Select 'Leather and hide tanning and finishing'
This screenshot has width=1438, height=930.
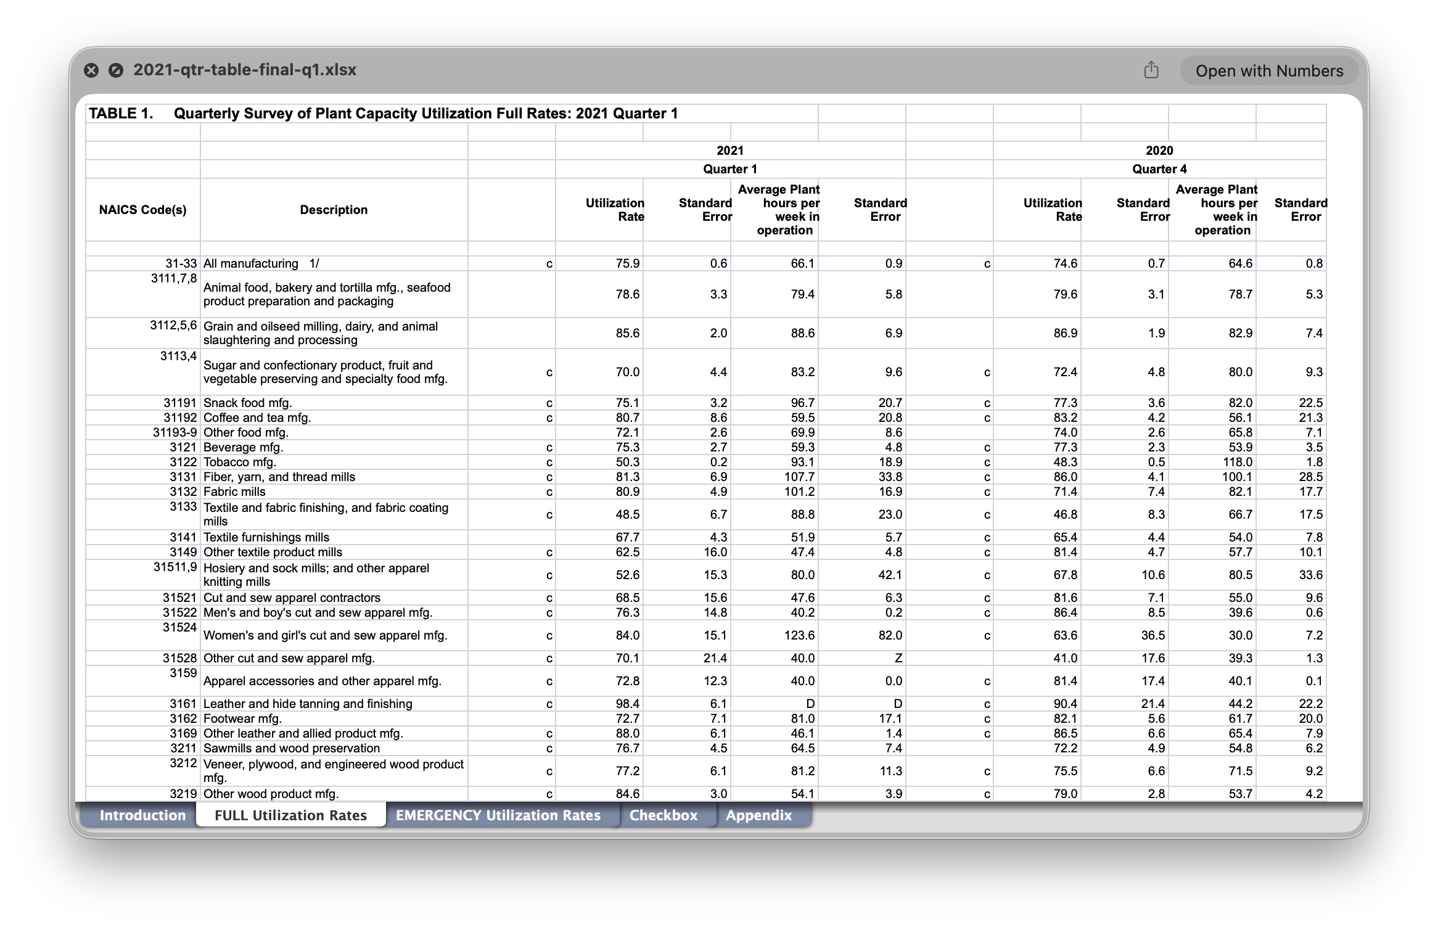[x=334, y=704]
